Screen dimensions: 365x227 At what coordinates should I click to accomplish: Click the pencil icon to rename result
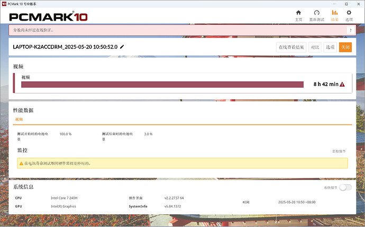pos(122,47)
